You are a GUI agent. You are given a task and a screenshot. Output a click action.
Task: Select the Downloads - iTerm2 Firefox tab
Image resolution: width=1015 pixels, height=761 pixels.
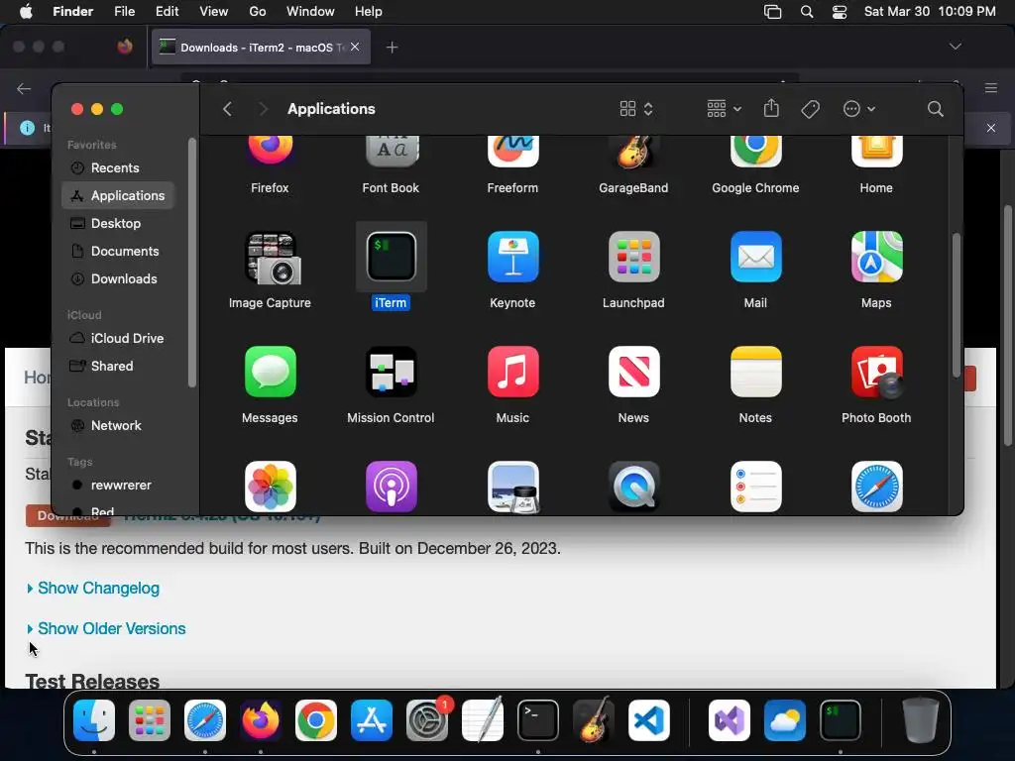pos(261,48)
